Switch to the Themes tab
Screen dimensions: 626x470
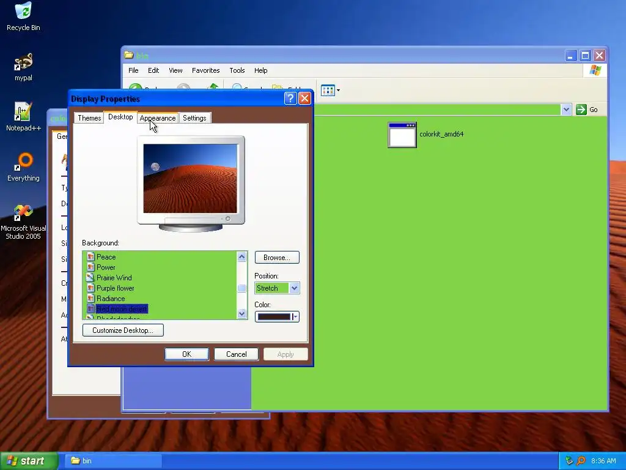click(x=89, y=118)
